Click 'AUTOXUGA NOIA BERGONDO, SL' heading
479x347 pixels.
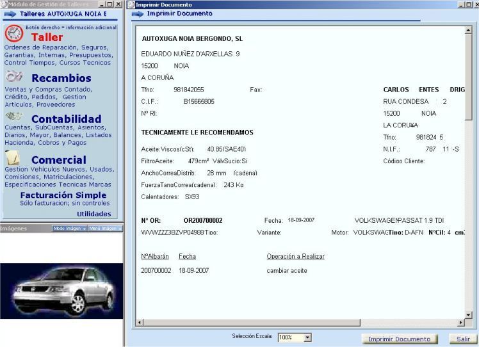[192, 39]
